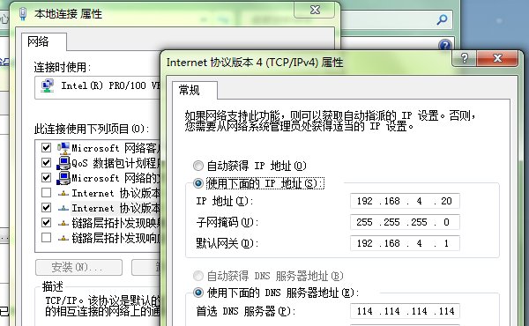Click the network plug icon in the 本地连接 title bar
529x326 pixels.
23,14
